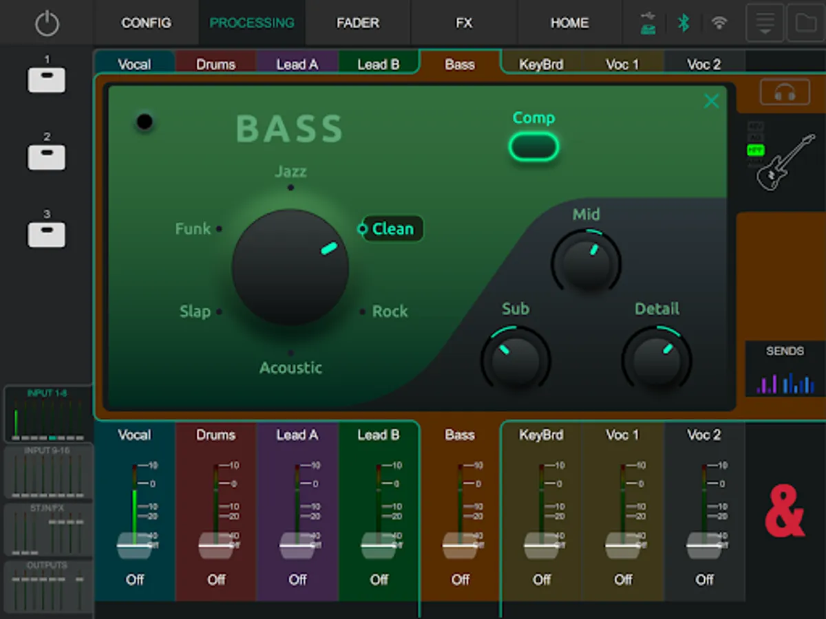Select the INPUT 1-8 bank thumbnail
The image size is (826, 619).
(x=47, y=413)
